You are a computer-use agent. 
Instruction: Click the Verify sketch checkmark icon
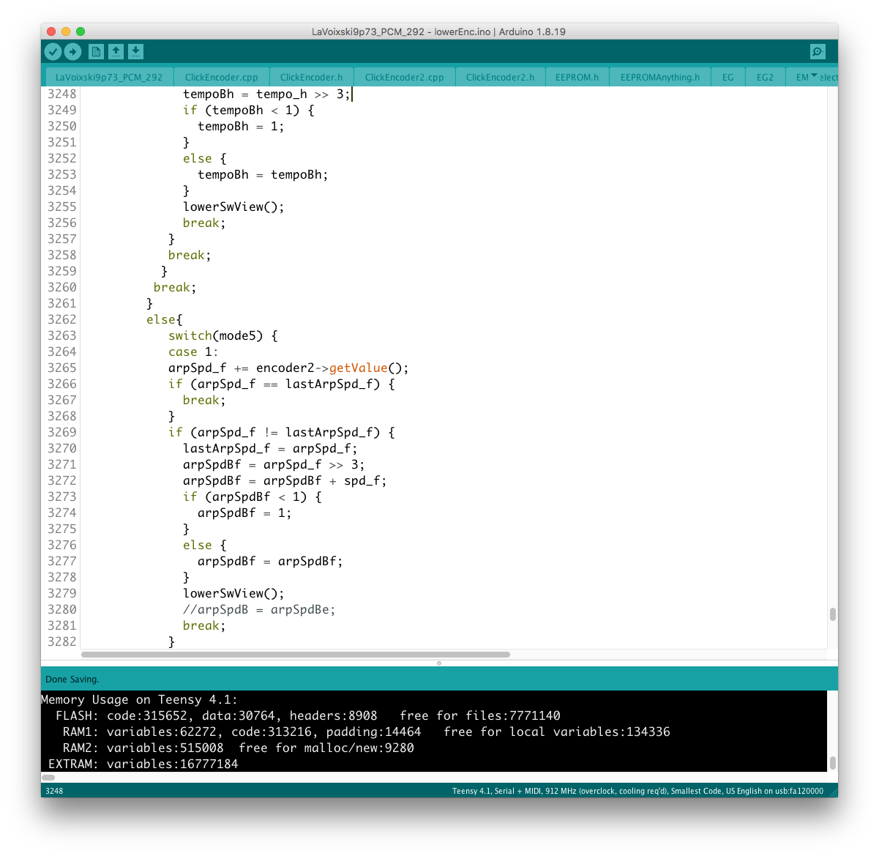click(x=53, y=51)
